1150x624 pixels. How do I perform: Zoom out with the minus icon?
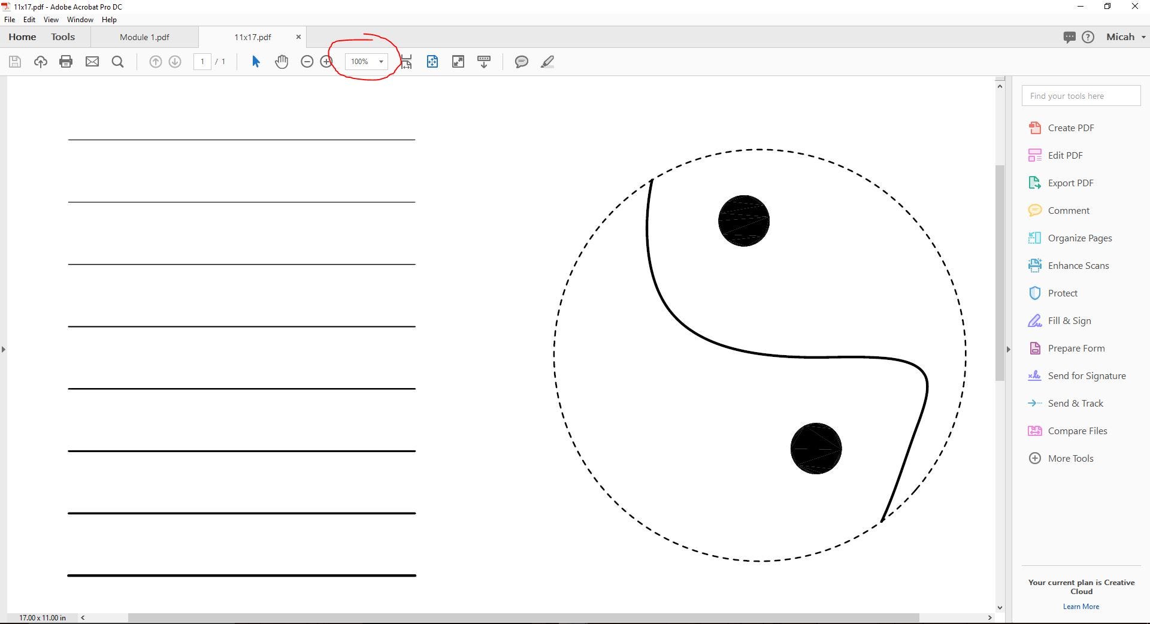pyautogui.click(x=307, y=62)
